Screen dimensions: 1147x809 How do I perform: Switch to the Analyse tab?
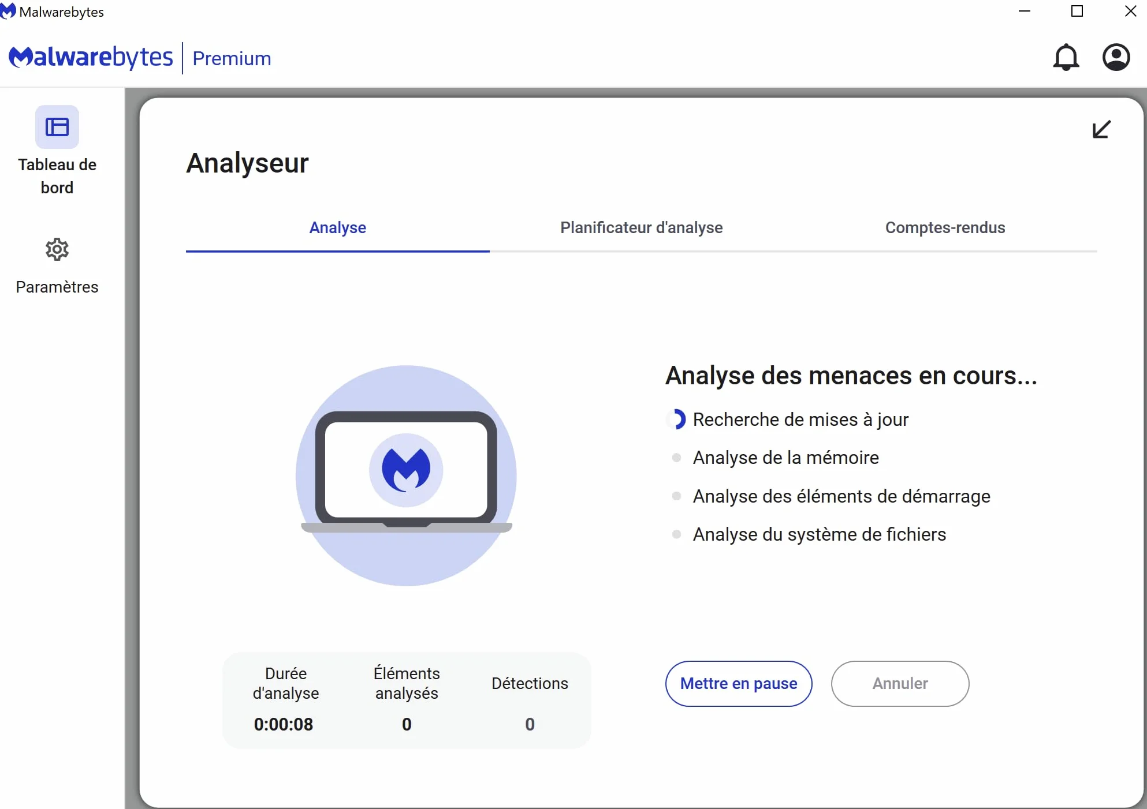[x=338, y=228]
